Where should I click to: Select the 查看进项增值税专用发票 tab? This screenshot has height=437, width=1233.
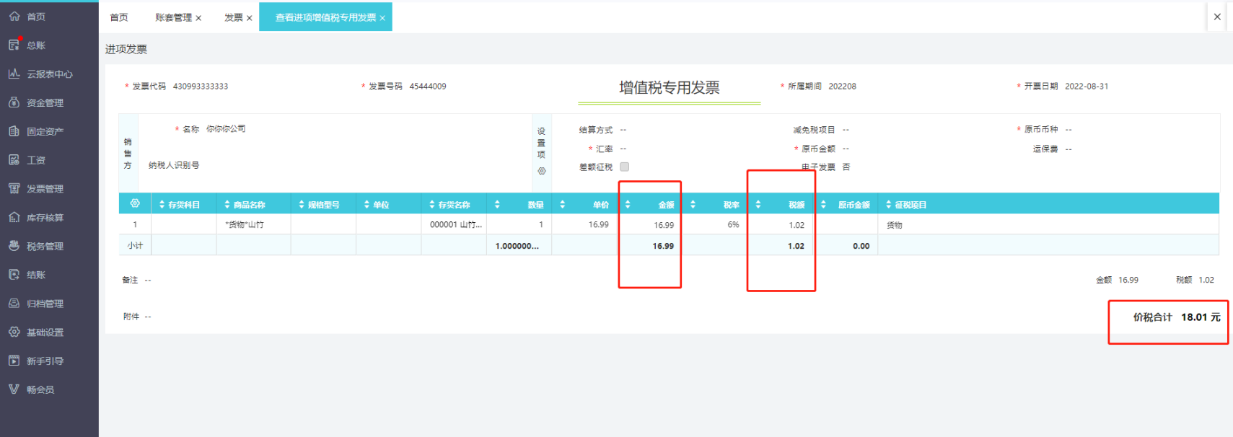325,17
